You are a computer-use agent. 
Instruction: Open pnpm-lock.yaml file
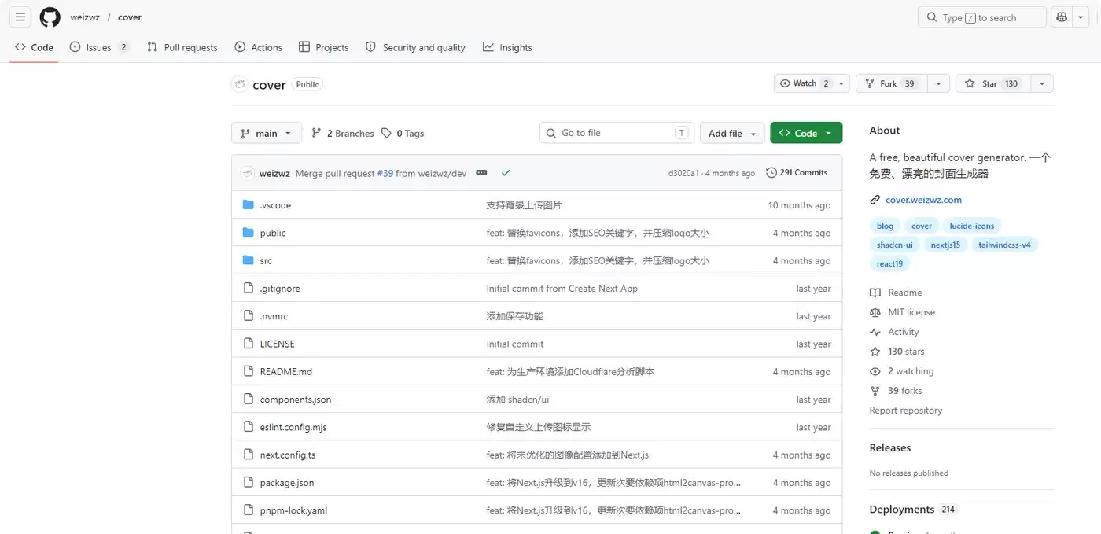[293, 510]
